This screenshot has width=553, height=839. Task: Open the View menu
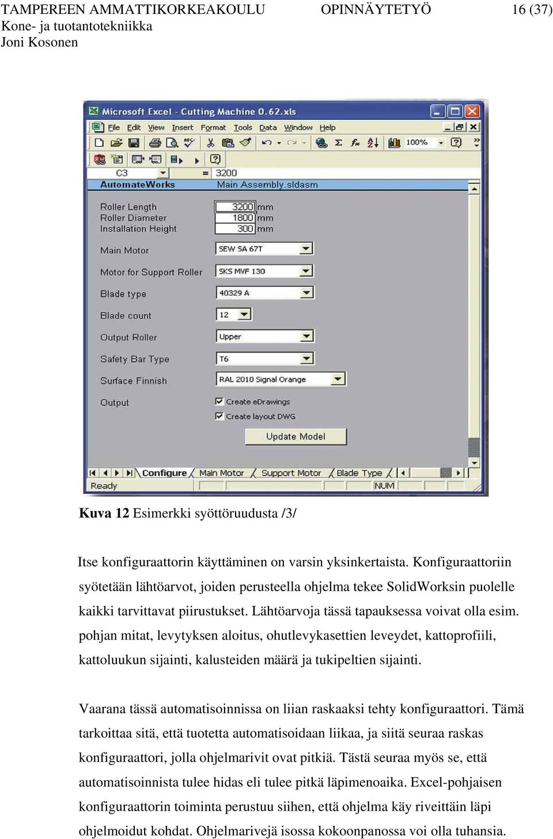click(156, 128)
